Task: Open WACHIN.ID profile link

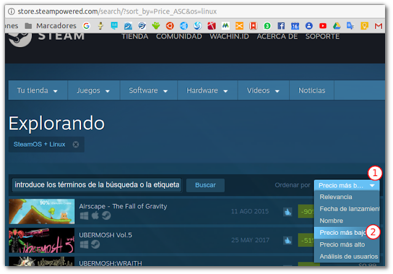Action: (x=229, y=37)
